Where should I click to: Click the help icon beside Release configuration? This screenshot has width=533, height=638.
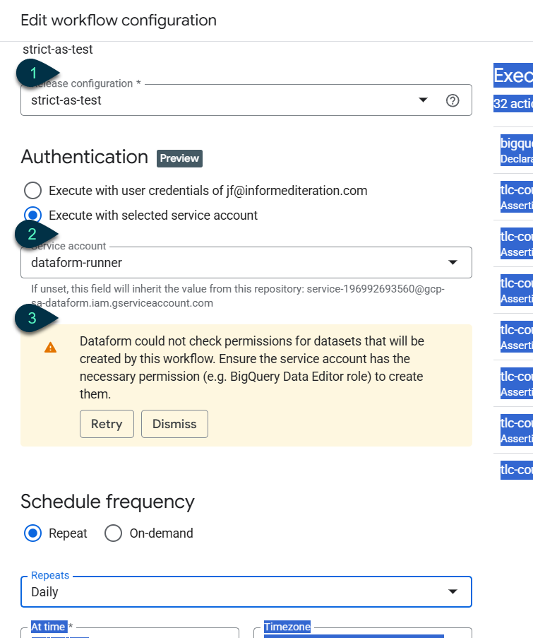pyautogui.click(x=453, y=100)
